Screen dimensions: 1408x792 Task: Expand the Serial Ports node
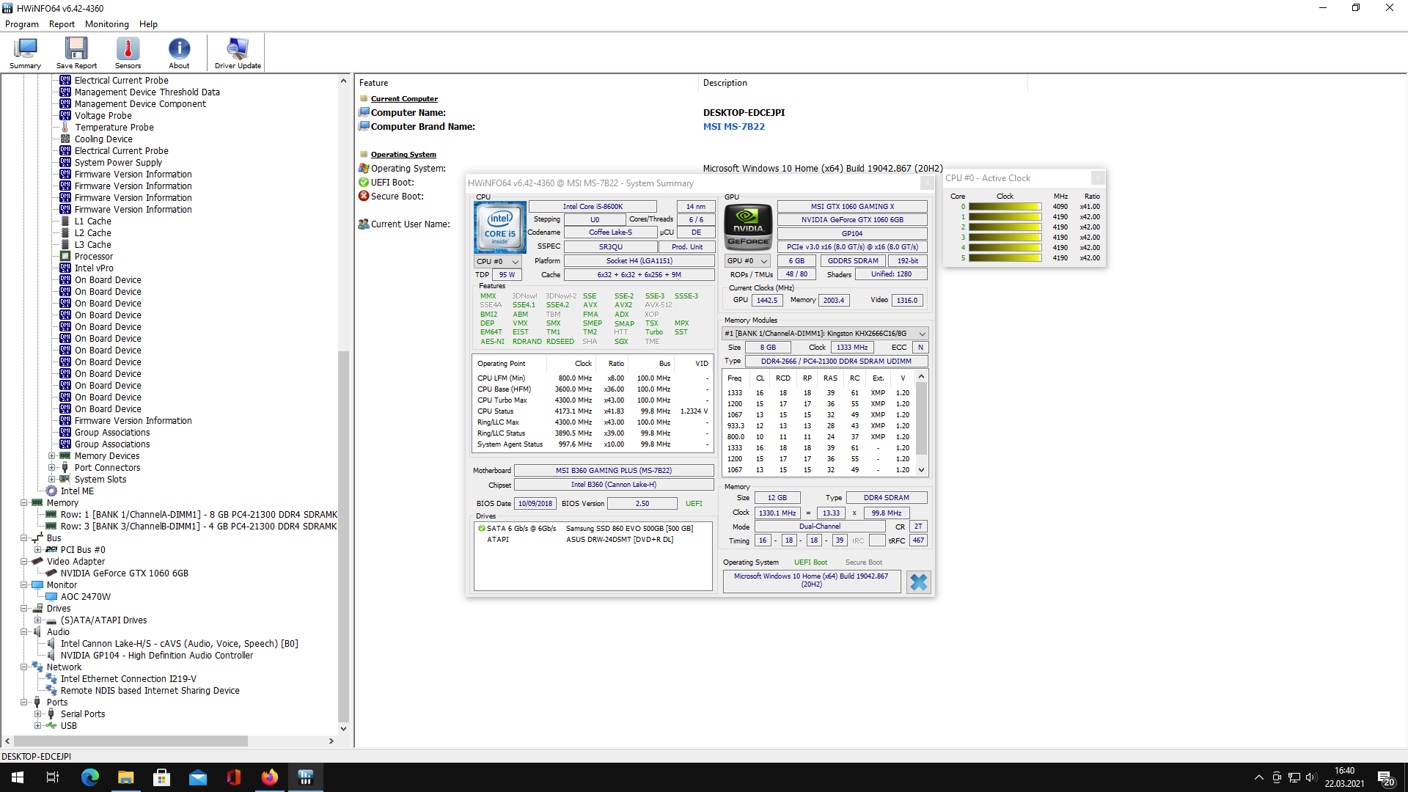[x=38, y=714]
